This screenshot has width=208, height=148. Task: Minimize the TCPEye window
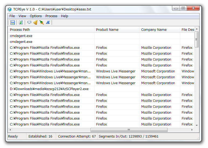176,8
